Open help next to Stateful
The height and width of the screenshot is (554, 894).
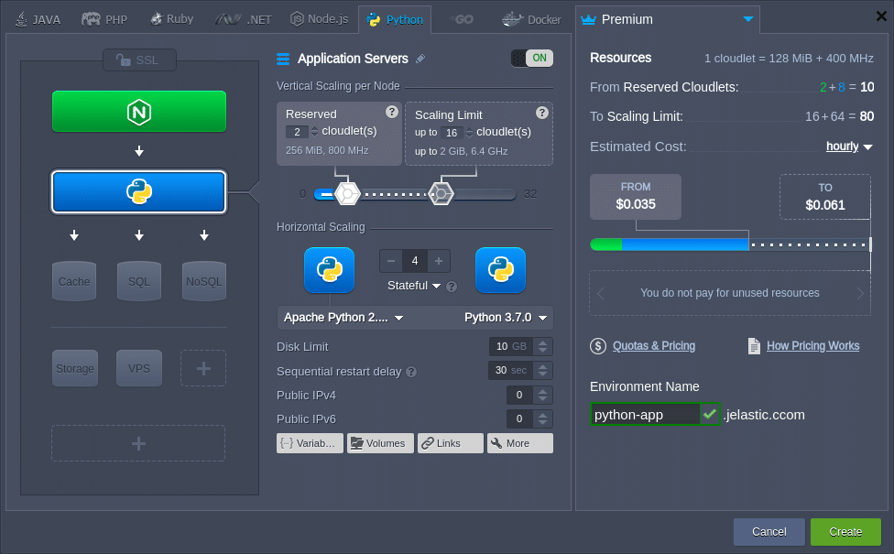coord(452,287)
